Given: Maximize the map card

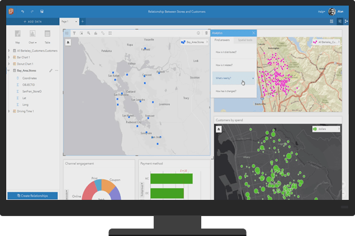Looking at the screenshot, I should [x=110, y=33].
